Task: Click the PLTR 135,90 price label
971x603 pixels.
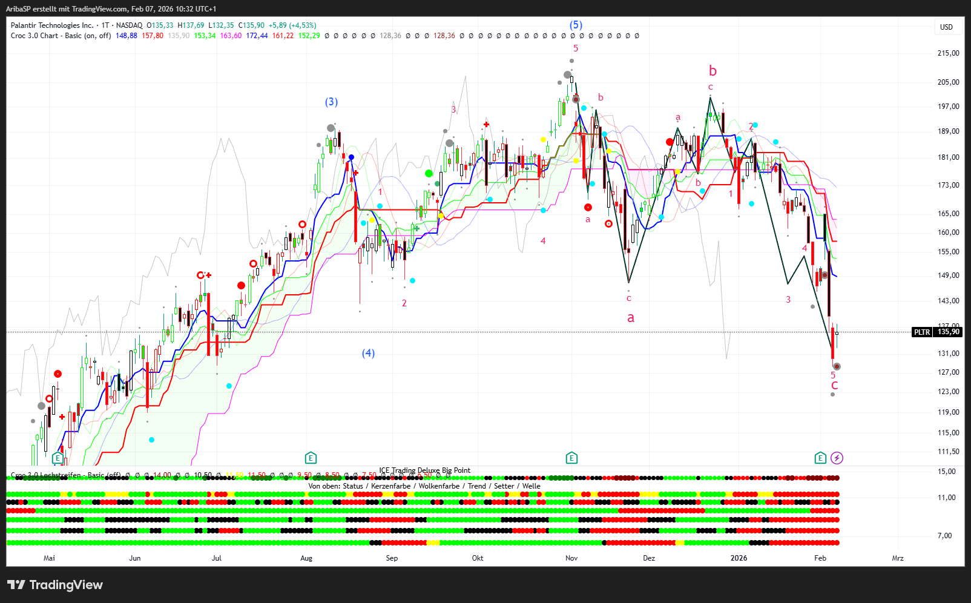Action: click(936, 332)
